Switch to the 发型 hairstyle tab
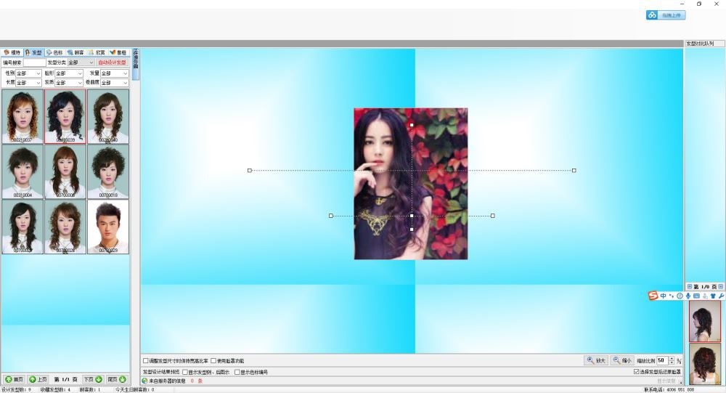This screenshot has height=393, width=726. [x=34, y=52]
